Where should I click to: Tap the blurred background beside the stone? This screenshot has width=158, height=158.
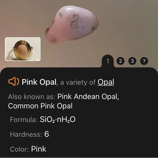point(126,25)
